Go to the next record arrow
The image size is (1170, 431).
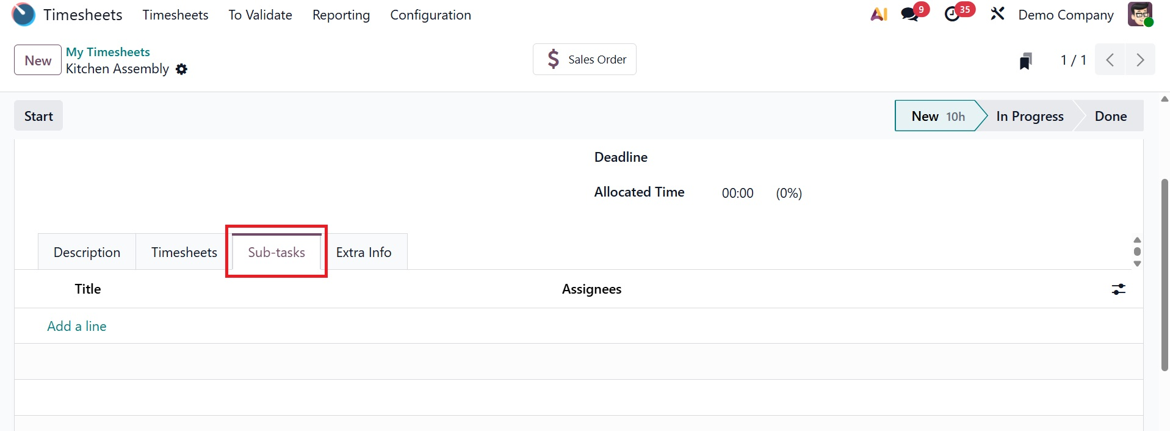[x=1139, y=60]
